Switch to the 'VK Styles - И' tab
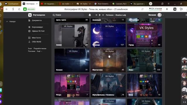The width and height of the screenshot is (187, 105). pyautogui.click(x=84, y=4)
